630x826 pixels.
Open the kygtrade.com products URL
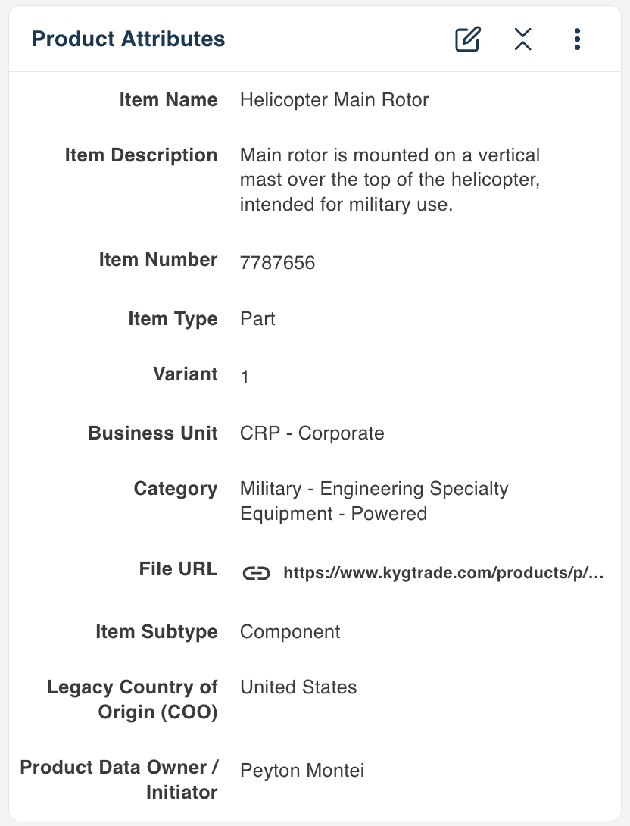(x=443, y=573)
